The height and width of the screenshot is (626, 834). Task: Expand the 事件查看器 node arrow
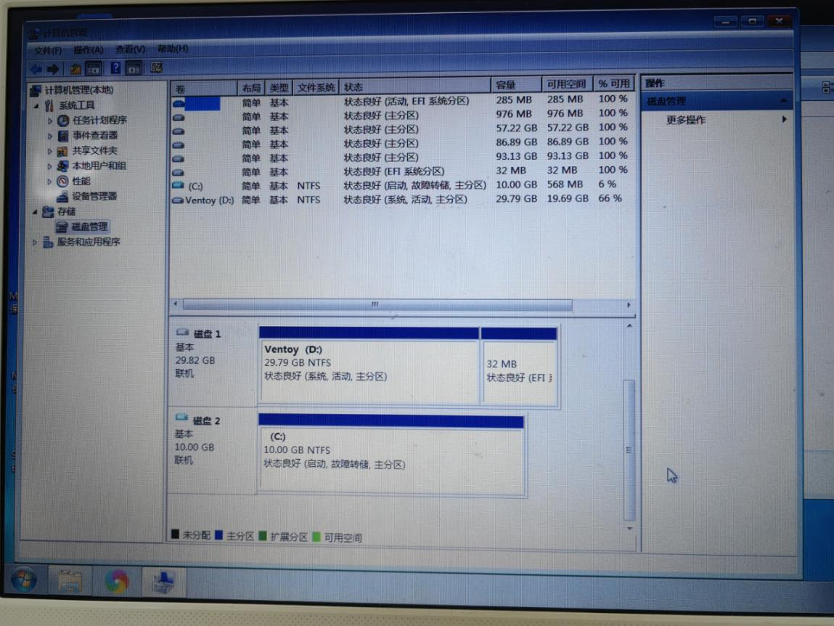point(50,137)
